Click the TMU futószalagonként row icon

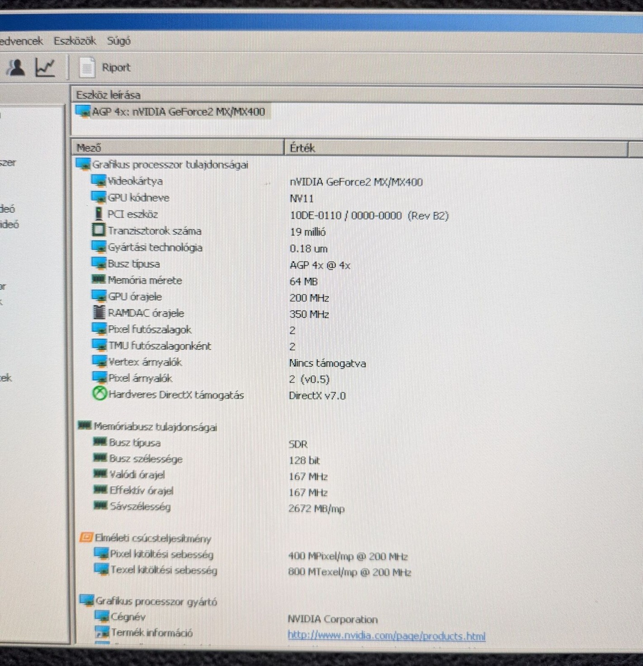(99, 345)
